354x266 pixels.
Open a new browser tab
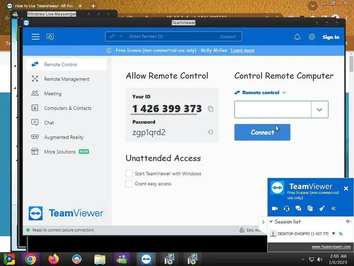click(93, 6)
